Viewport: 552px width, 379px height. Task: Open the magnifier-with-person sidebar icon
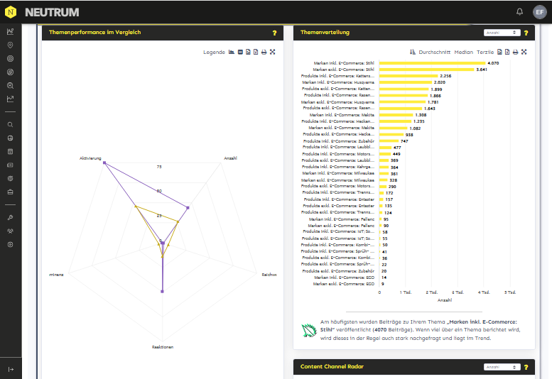(10, 85)
